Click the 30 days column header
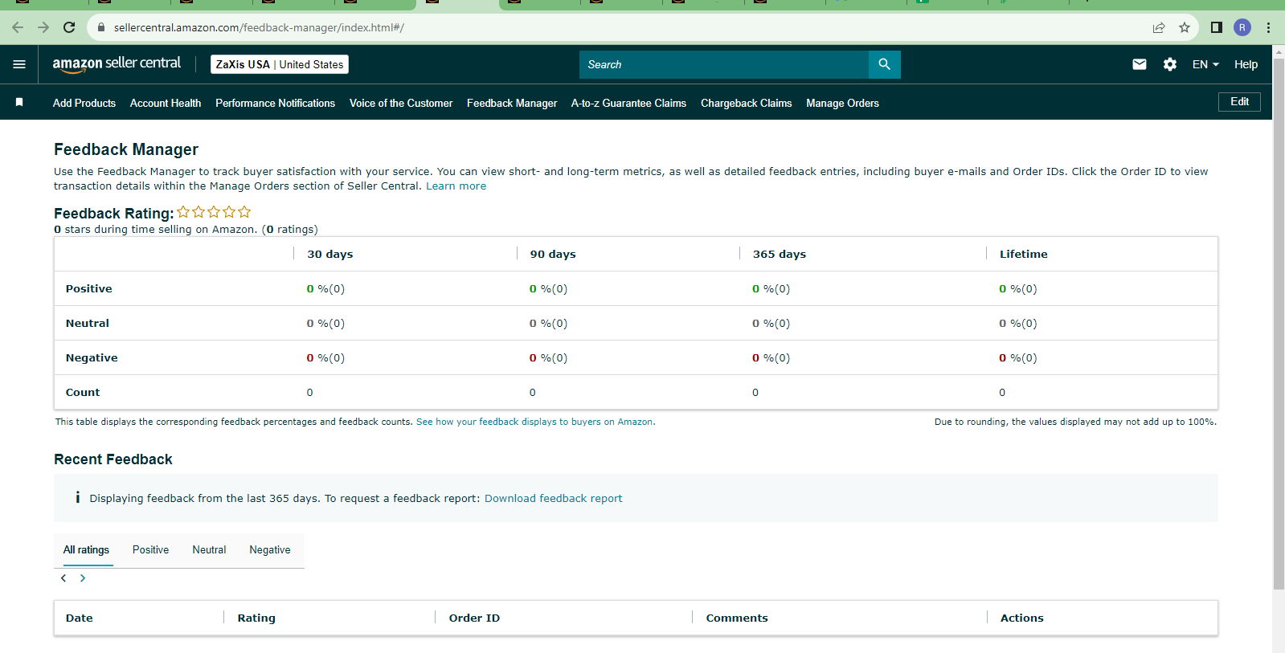The width and height of the screenshot is (1285, 653). (x=330, y=254)
